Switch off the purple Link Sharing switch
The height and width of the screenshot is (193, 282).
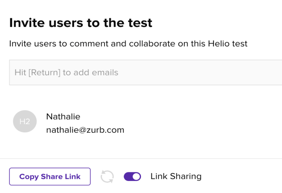pyautogui.click(x=132, y=176)
